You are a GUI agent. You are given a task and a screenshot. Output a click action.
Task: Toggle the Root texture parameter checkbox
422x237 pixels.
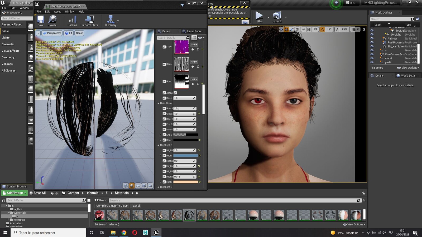(164, 82)
